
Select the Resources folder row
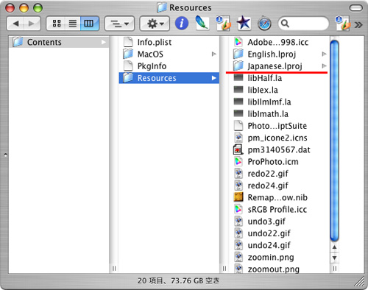pos(169,78)
